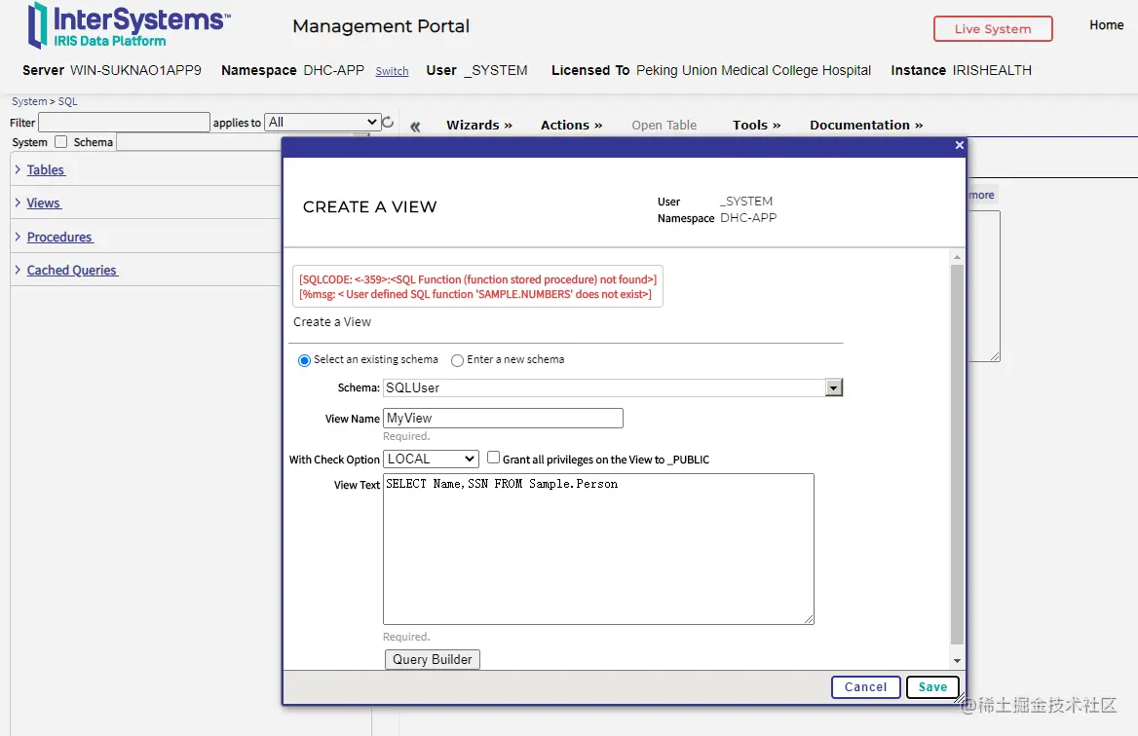Image resolution: width=1138 pixels, height=736 pixels.
Task: Click the dialog scrollbar up arrow
Action: pyautogui.click(x=958, y=257)
